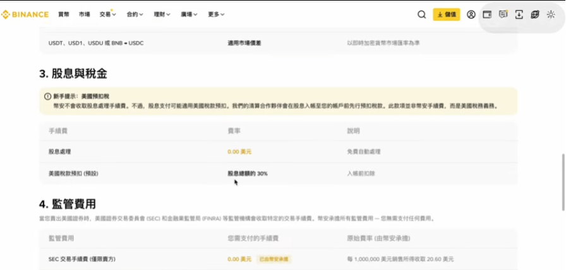Expand the 理財 dropdown menu

pyautogui.click(x=162, y=15)
